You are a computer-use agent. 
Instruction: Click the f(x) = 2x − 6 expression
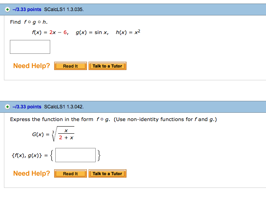pos(50,32)
